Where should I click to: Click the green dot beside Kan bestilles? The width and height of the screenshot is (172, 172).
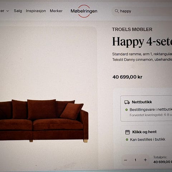127,139
